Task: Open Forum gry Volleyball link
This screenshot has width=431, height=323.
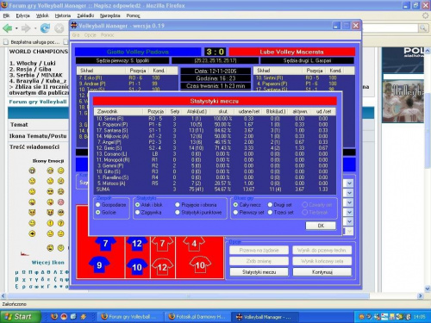Action: coord(38,102)
